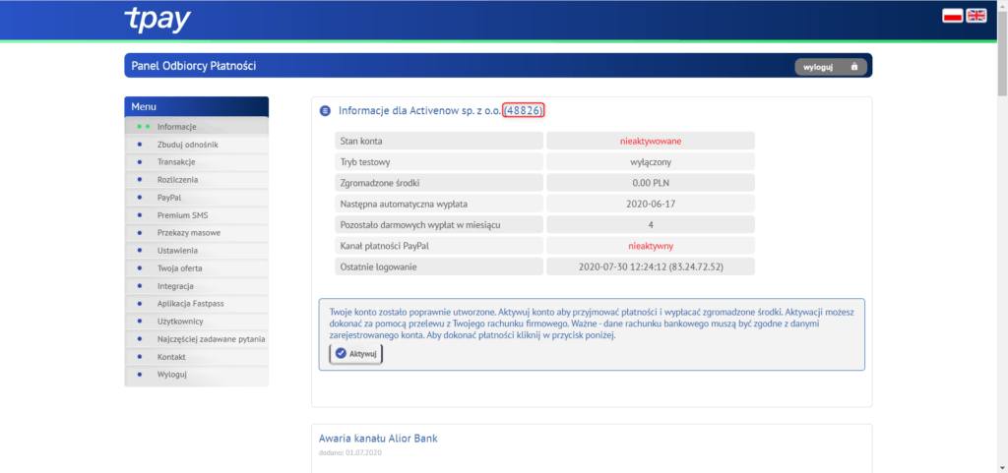Click the nieaktywny PayPal channel status

click(651, 246)
